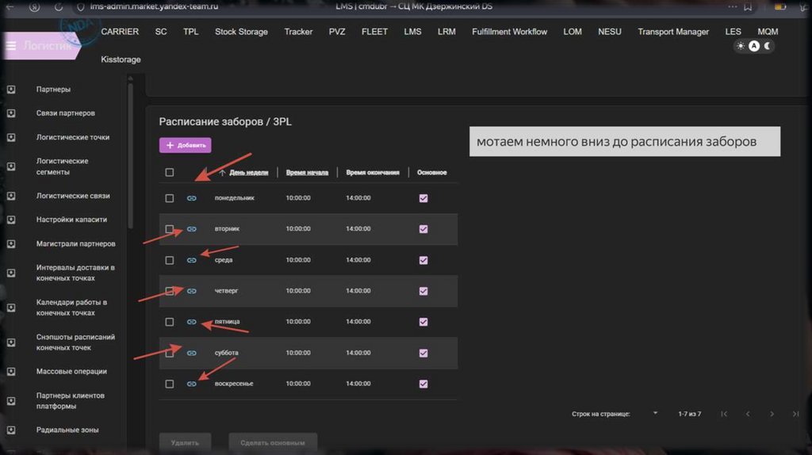The image size is (812, 455).
Task: Select the пятница row checkbox
Action: [x=170, y=322]
